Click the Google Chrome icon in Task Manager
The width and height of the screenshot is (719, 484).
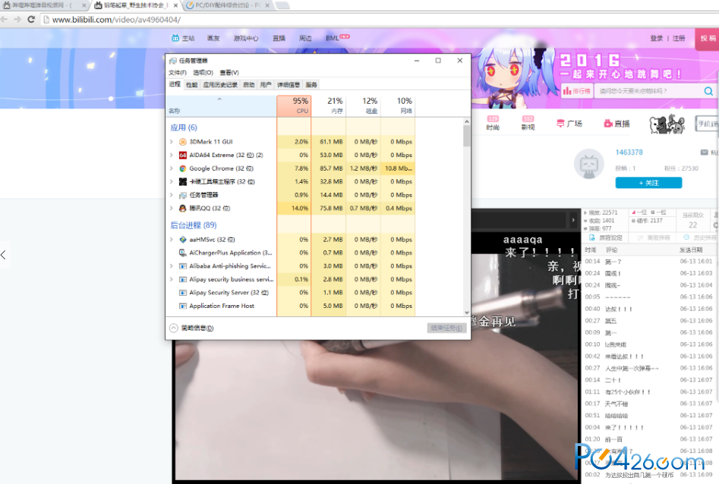(x=182, y=168)
